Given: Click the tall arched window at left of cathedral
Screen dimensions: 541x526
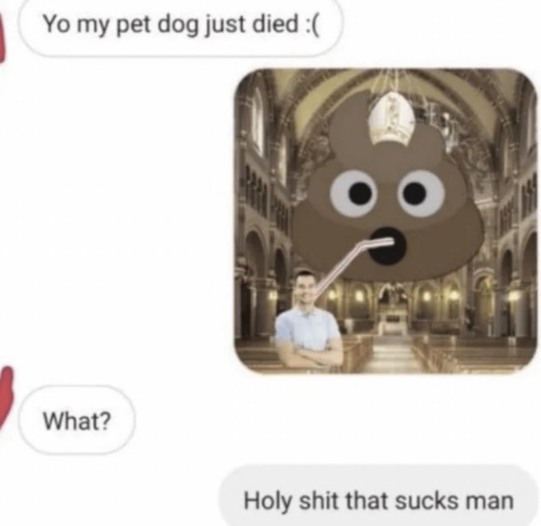Looking at the screenshot, I should pos(257,121).
